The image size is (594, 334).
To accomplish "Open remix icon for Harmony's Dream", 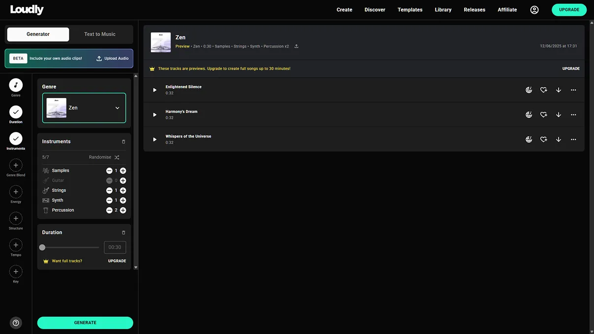I will [x=529, y=114].
